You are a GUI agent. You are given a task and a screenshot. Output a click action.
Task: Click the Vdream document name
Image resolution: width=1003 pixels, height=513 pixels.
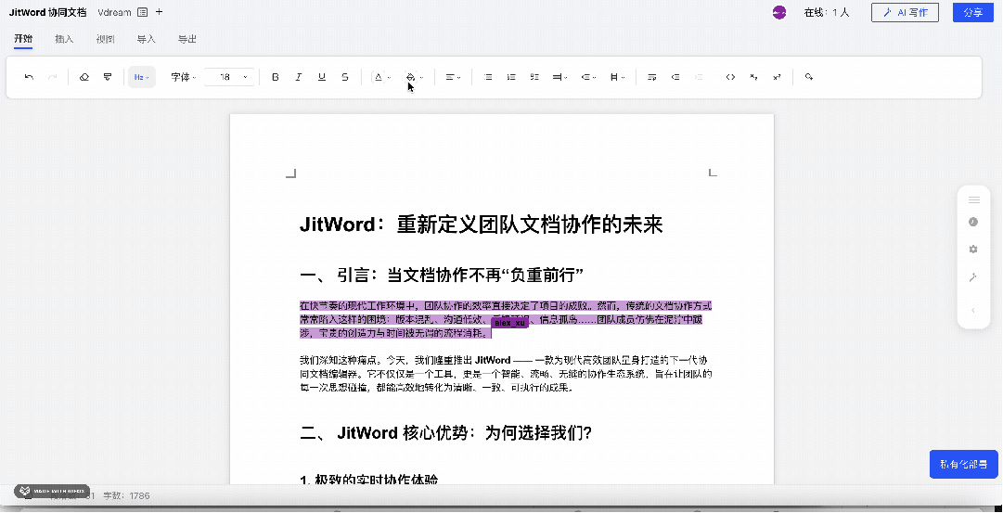coord(114,12)
